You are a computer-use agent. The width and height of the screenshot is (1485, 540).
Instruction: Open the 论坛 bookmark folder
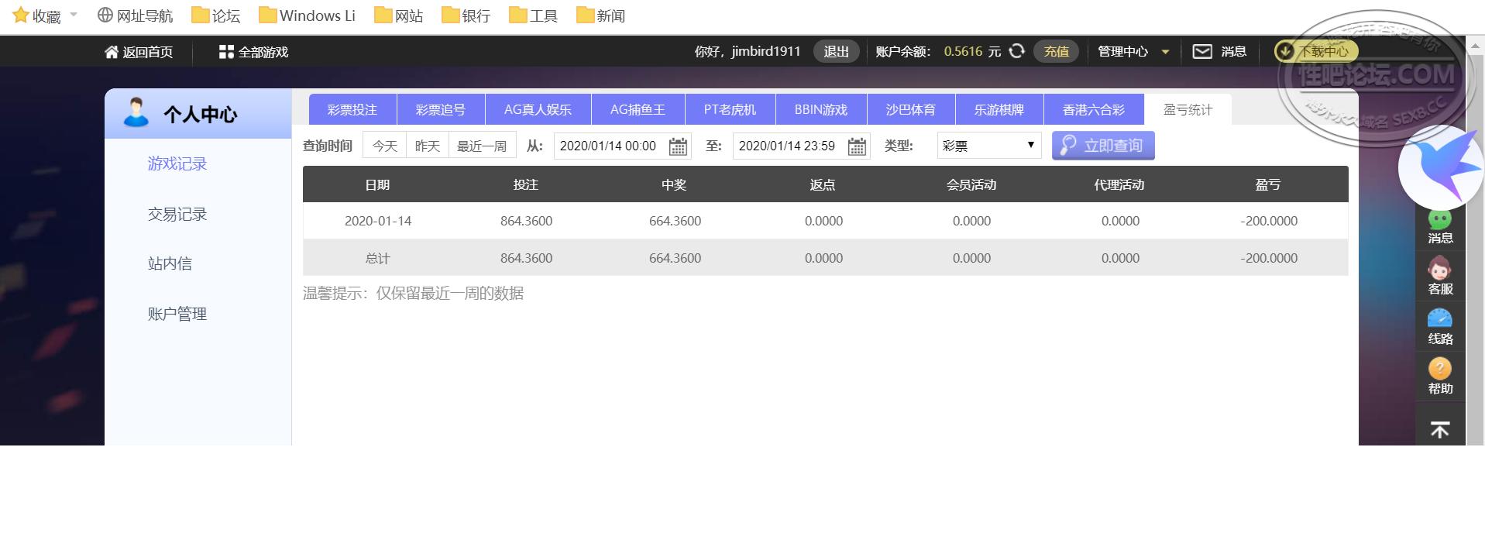coord(215,15)
